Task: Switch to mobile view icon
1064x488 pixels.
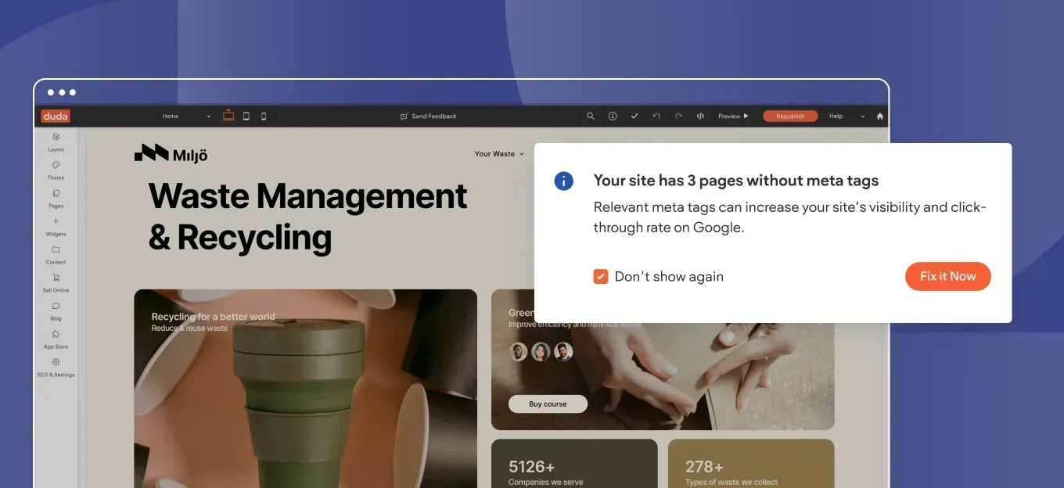Action: click(x=264, y=116)
